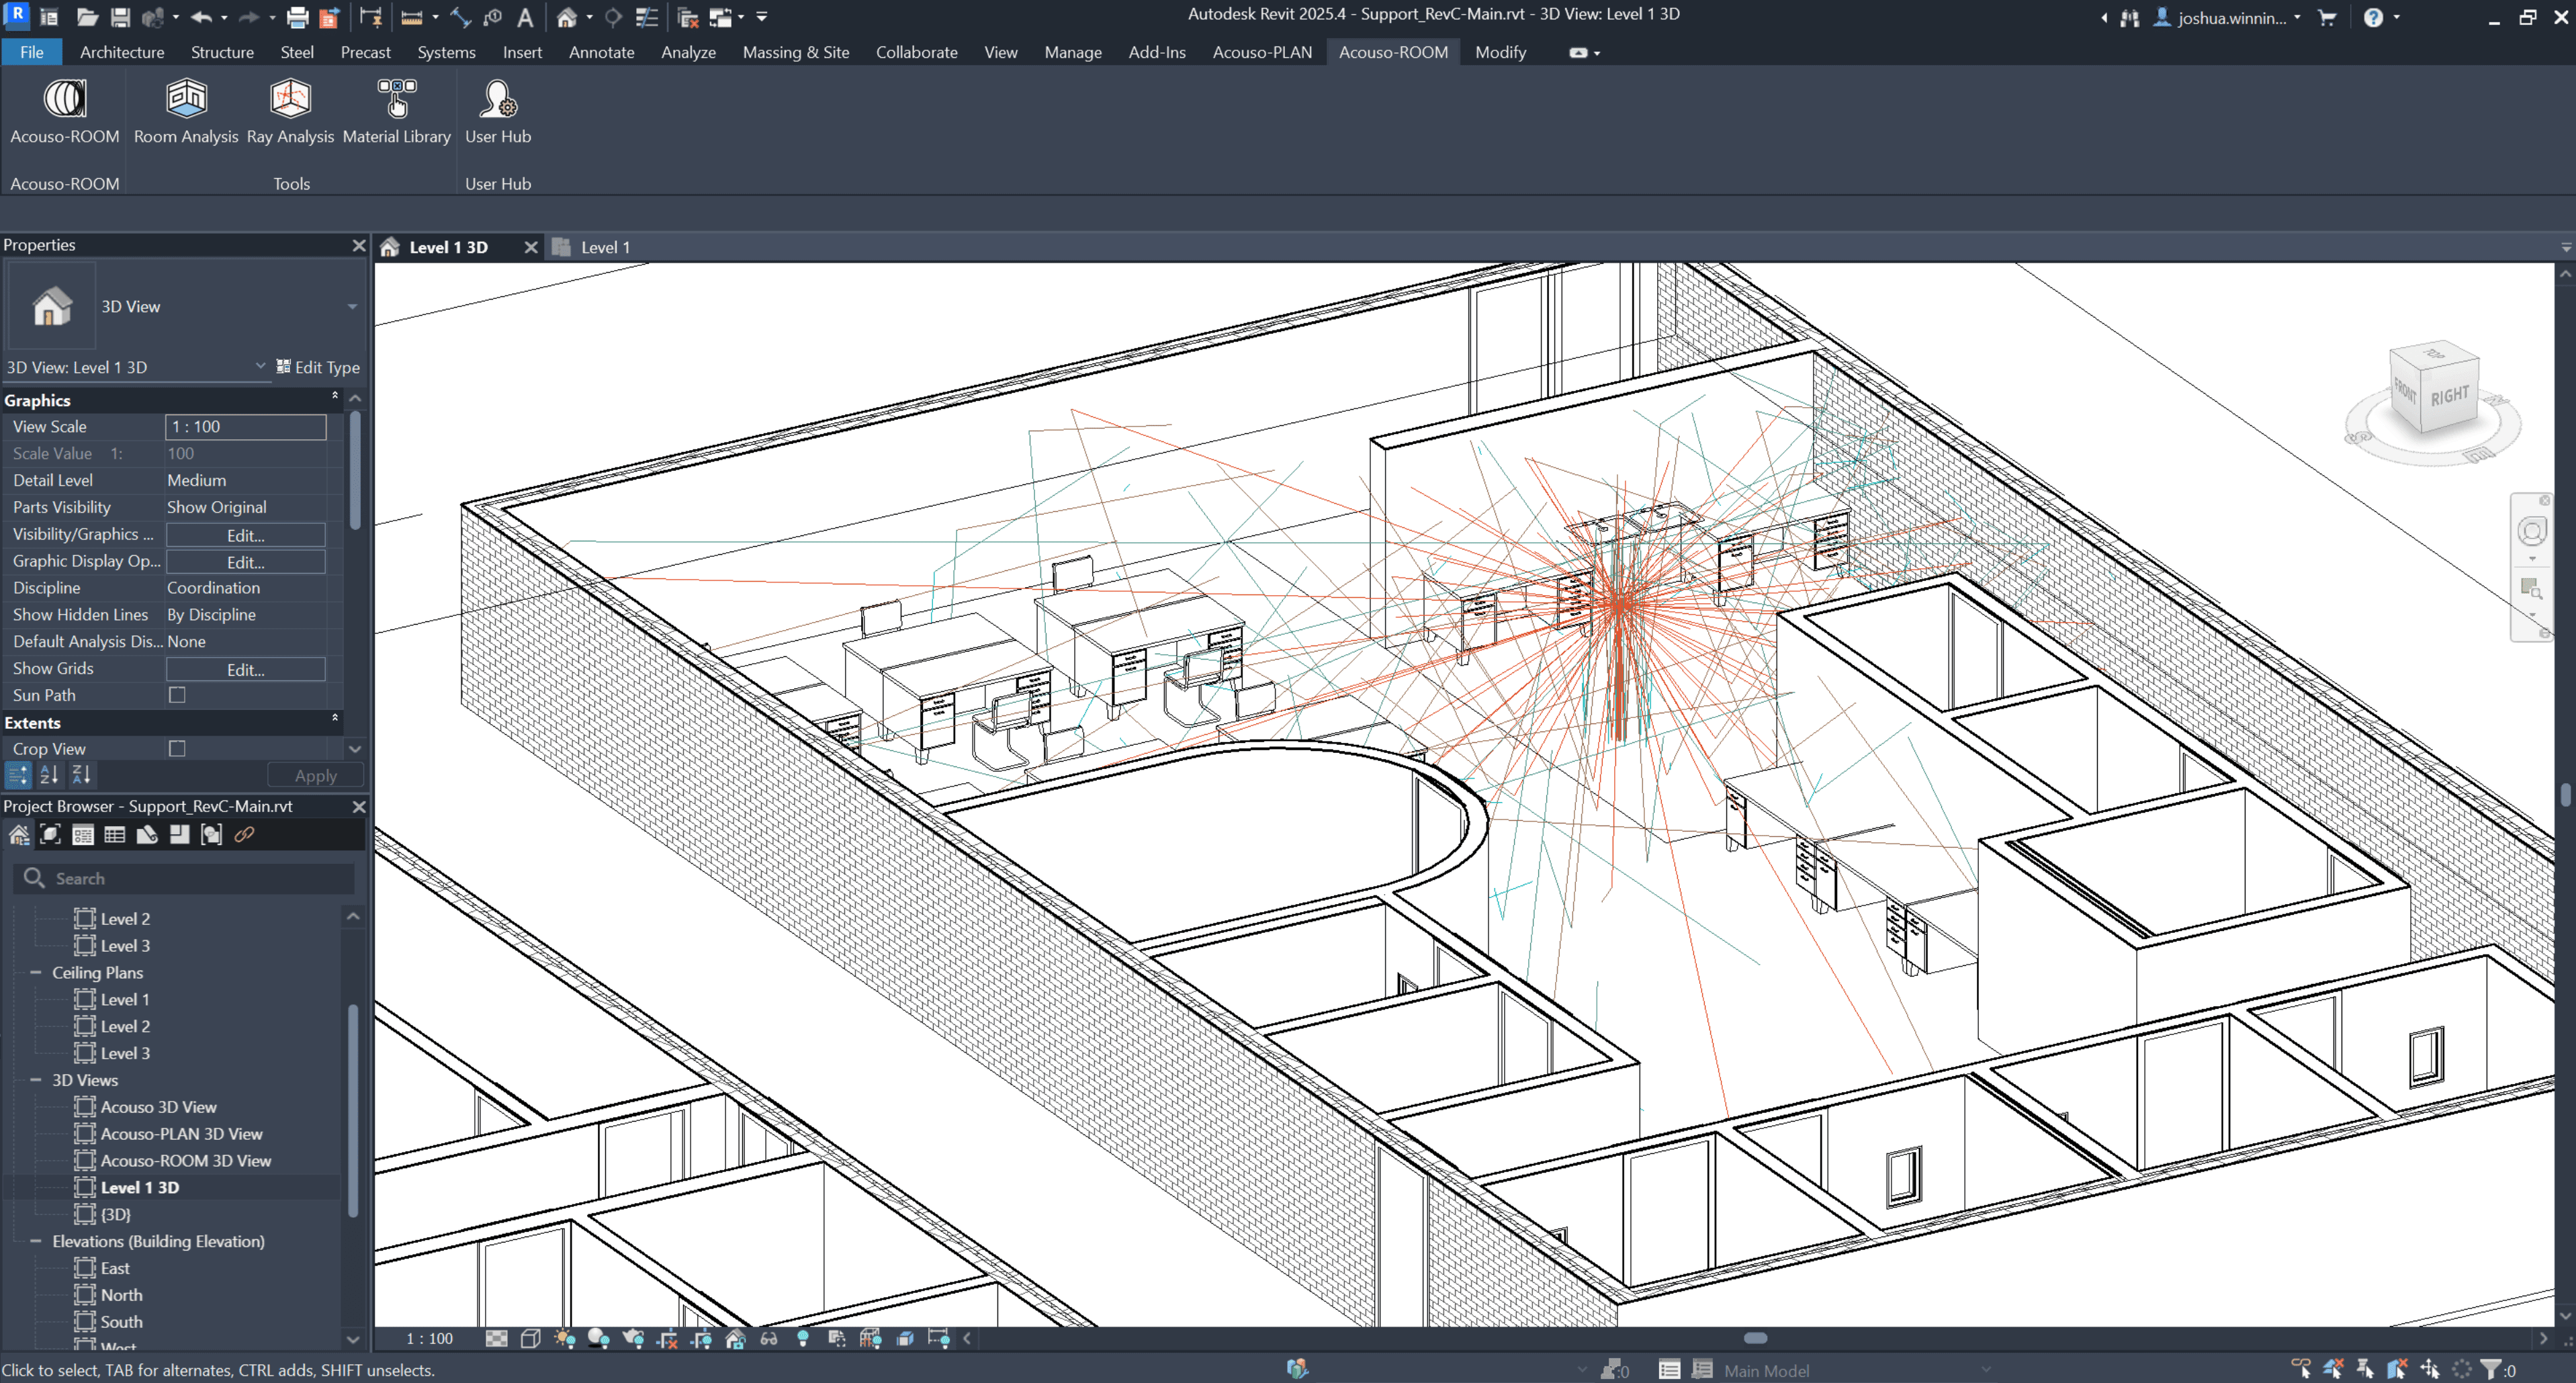The image size is (2576, 1383).
Task: Toggle the Sun Path checkbox
Action: pos(177,695)
